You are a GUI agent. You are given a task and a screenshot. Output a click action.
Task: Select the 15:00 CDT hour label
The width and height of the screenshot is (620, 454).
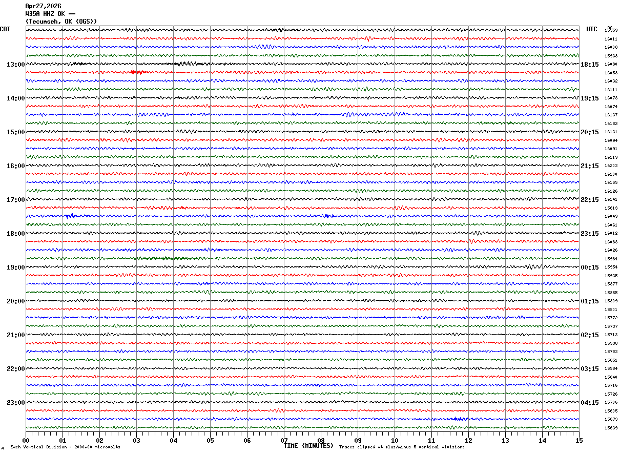click(15, 132)
